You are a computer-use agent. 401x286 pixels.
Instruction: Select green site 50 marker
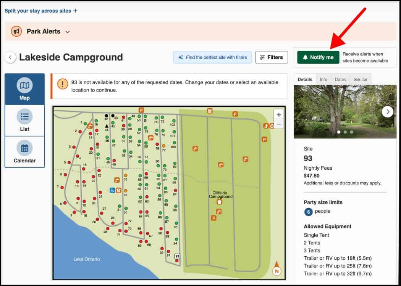pos(139,116)
